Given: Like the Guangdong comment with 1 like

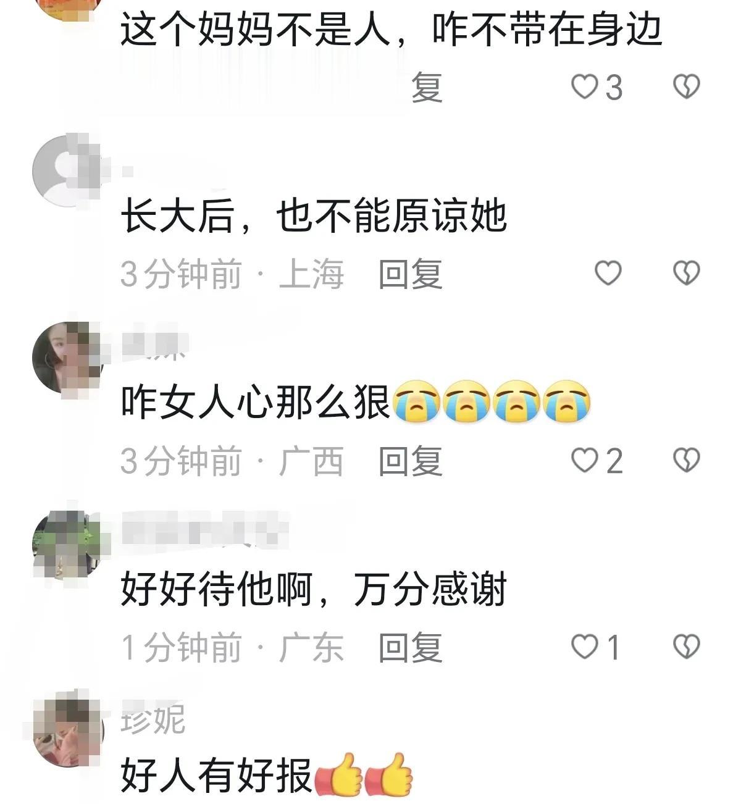Looking at the screenshot, I should [x=595, y=647].
